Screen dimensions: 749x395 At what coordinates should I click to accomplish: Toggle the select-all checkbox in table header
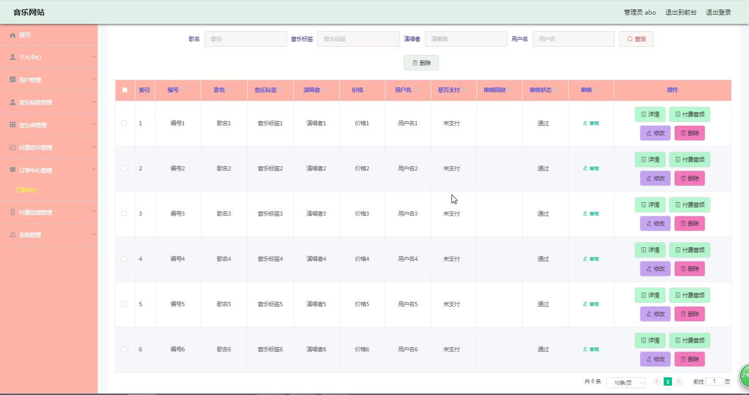[125, 90]
